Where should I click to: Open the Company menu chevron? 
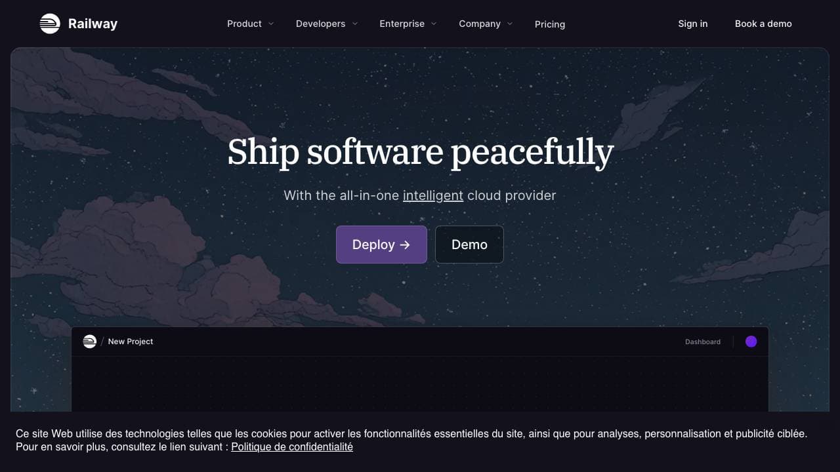511,24
